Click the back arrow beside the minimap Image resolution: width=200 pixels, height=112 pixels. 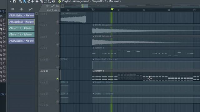[x=62, y=6]
